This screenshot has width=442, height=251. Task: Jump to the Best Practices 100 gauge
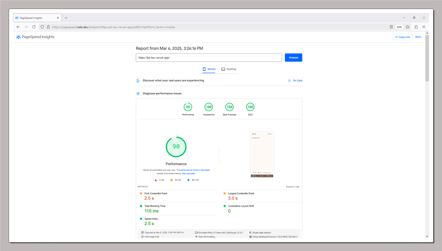[229, 109]
